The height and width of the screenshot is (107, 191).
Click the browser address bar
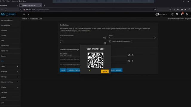tap(88, 10)
